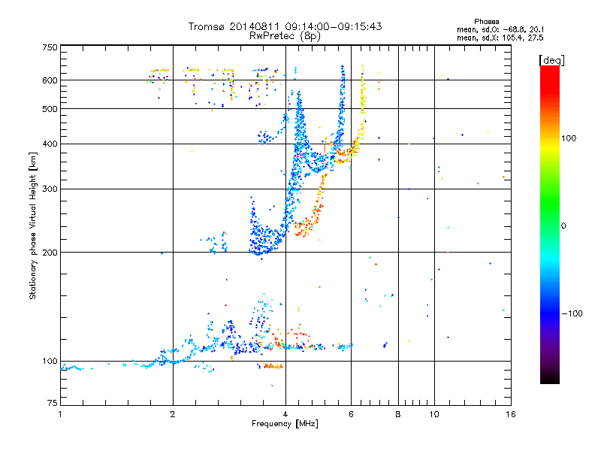The height and width of the screenshot is (451, 601).
Task: Click the '100' color bar tick label
Action: tap(569, 138)
